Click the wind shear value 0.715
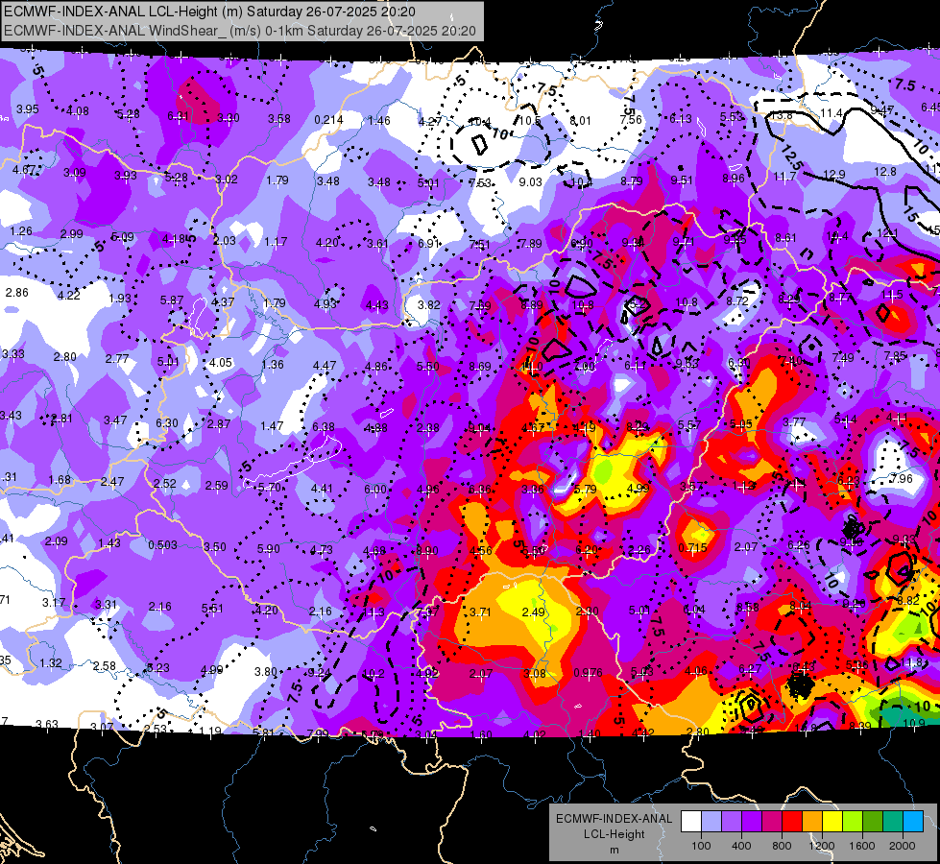Viewport: 940px width, 864px height. pyautogui.click(x=693, y=548)
